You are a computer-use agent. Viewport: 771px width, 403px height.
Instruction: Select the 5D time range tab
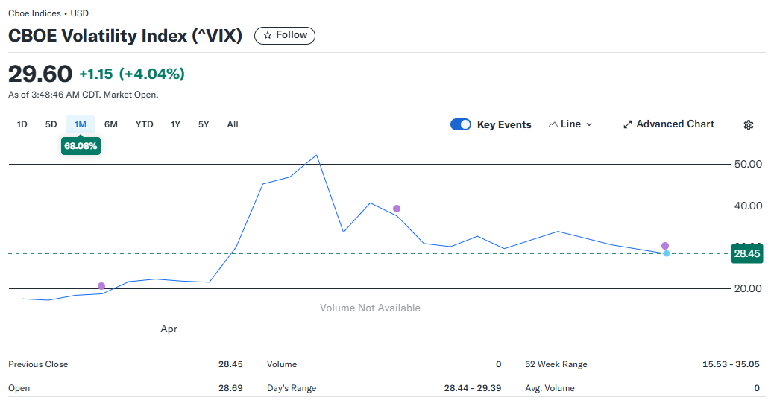[51, 124]
